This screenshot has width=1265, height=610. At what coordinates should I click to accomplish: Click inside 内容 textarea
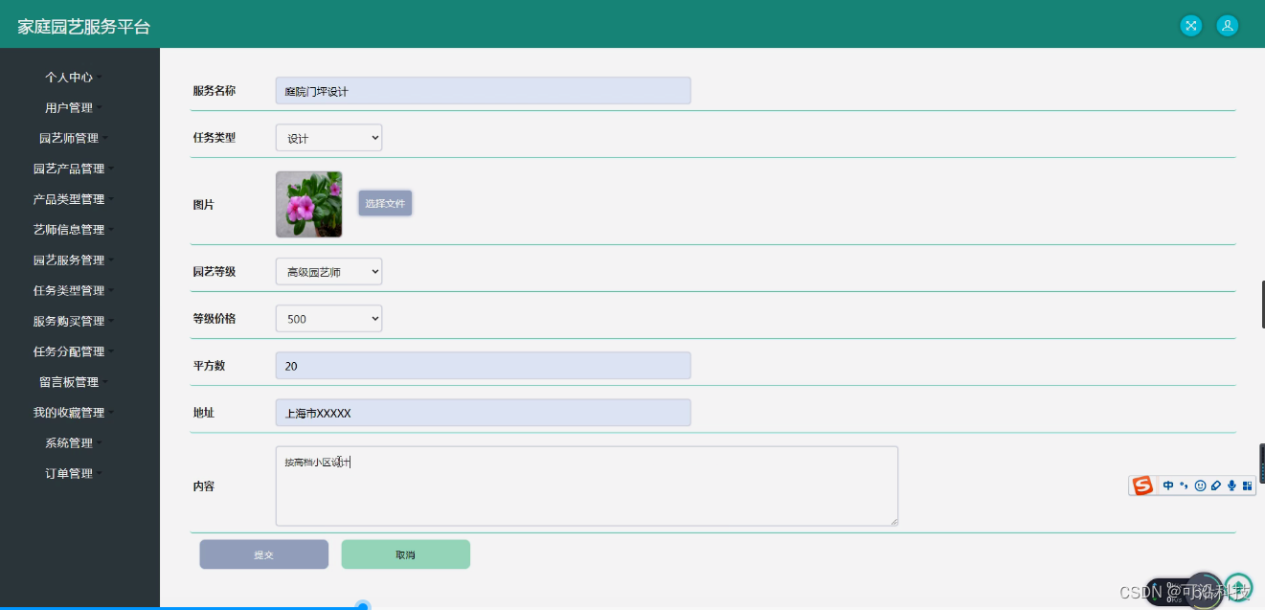(x=587, y=486)
